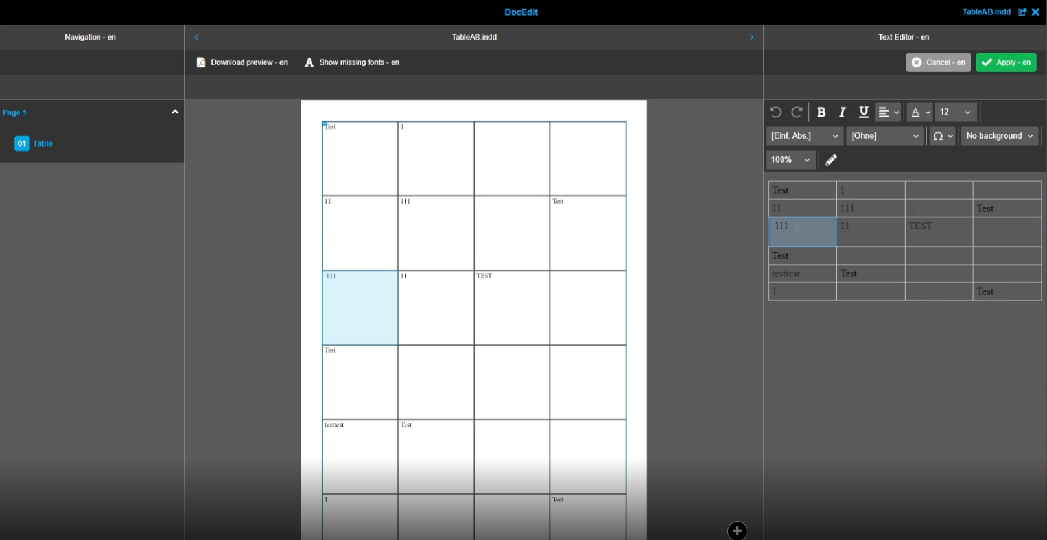This screenshot has height=540, width=1047.
Task: Open the No background dropdown
Action: pyautogui.click(x=999, y=136)
